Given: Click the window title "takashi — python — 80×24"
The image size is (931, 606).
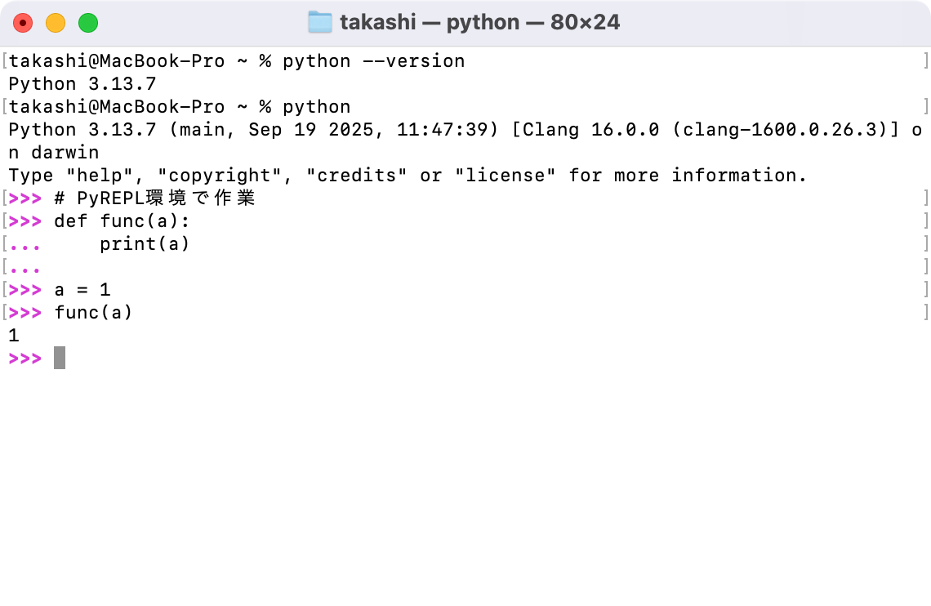Looking at the screenshot, I should pyautogui.click(x=479, y=23).
